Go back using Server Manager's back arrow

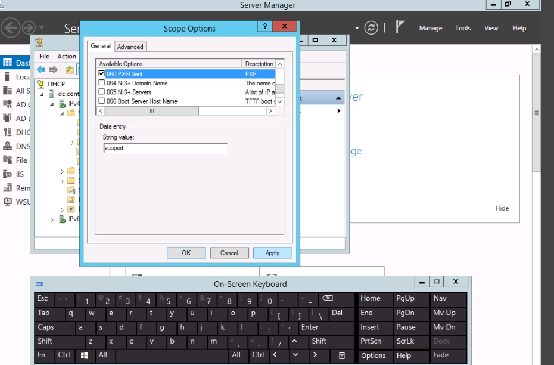click(11, 27)
